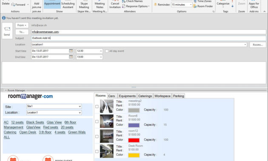This screenshot has height=161, width=268.
Task: Open the Reminder 15 minutes dropdown
Action: pyautogui.click(x=191, y=5)
